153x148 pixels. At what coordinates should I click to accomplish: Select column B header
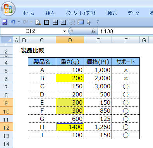tap(24, 40)
